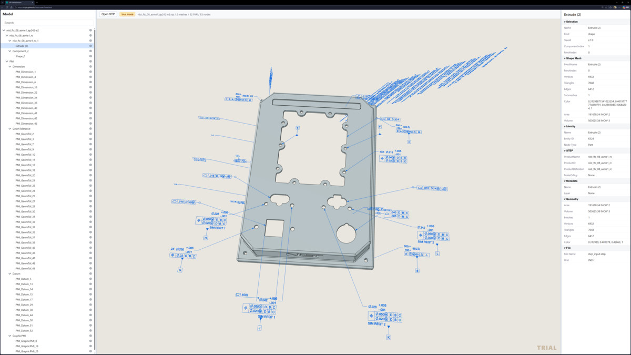This screenshot has height=355, width=631.
Task: Select PMI_Dimension_4 tree row
Action: click(x=47, y=77)
